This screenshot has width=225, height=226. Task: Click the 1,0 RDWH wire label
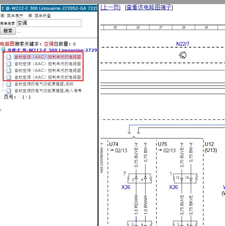tap(136, 205)
